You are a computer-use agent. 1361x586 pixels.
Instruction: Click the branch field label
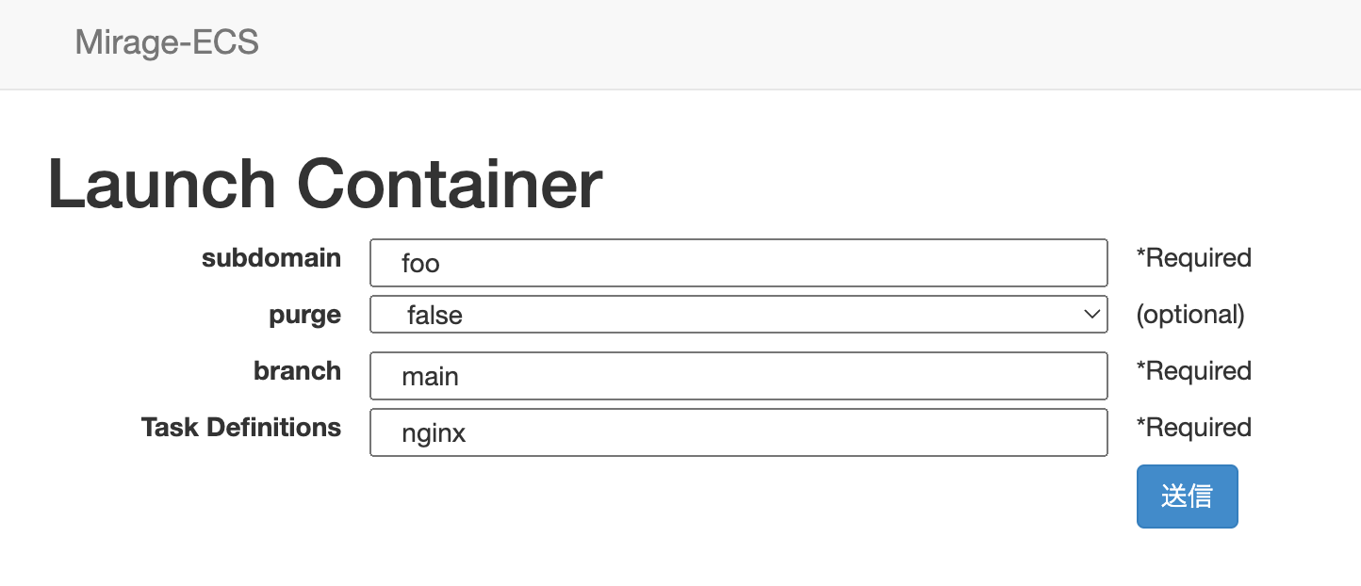[x=297, y=371]
